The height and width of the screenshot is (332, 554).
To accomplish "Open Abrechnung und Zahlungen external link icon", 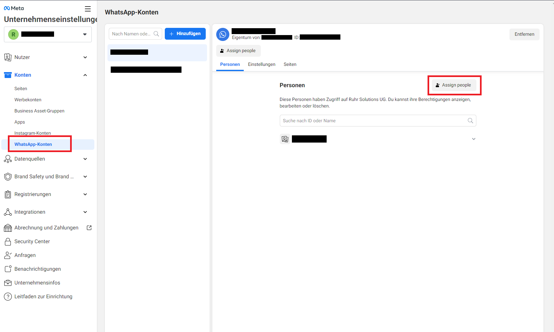I will (89, 228).
